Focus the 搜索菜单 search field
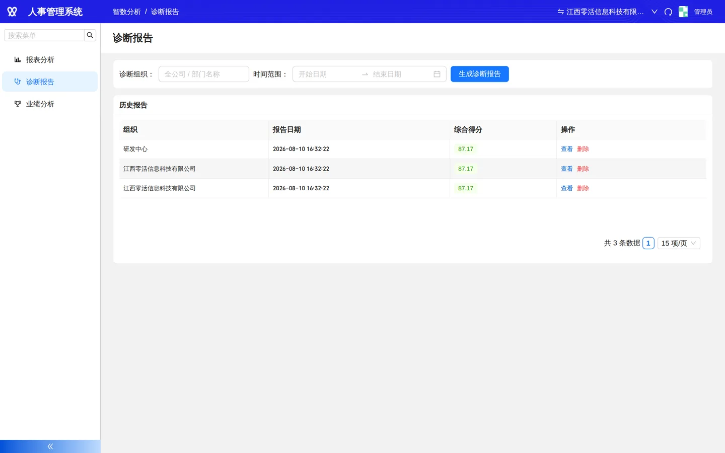The image size is (725, 453). [44, 35]
